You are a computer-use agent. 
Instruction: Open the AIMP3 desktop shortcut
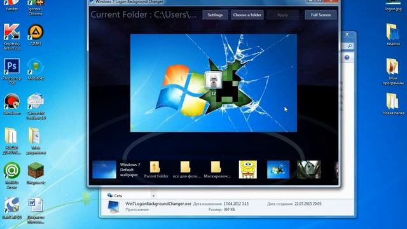click(36, 35)
